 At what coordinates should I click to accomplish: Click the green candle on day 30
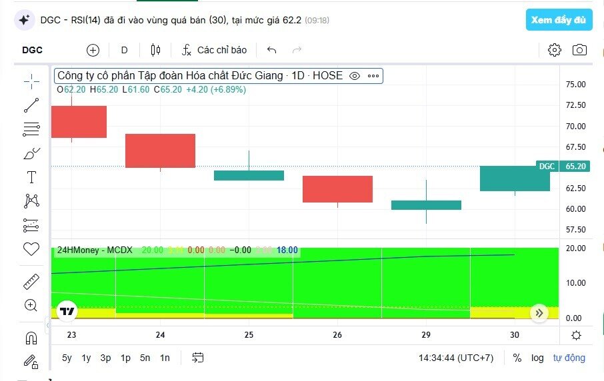(515, 179)
